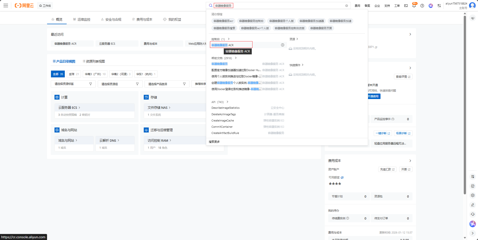Open the 请选择产品类目 filter dropdown
478x240 pixels.
coord(167,84)
